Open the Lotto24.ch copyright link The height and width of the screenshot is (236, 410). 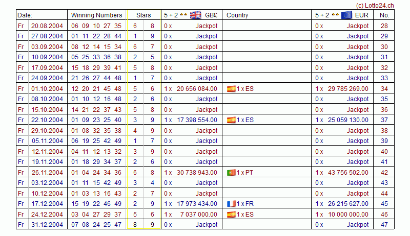point(388,5)
